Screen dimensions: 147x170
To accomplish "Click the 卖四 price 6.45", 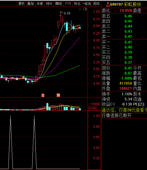I will [x=128, y=21].
